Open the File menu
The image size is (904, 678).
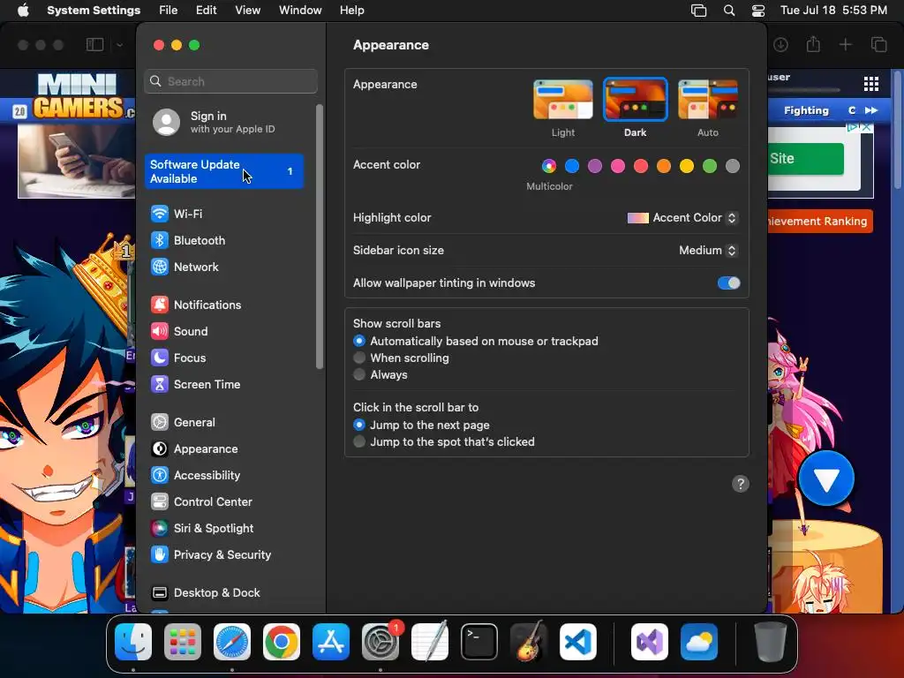(169, 11)
